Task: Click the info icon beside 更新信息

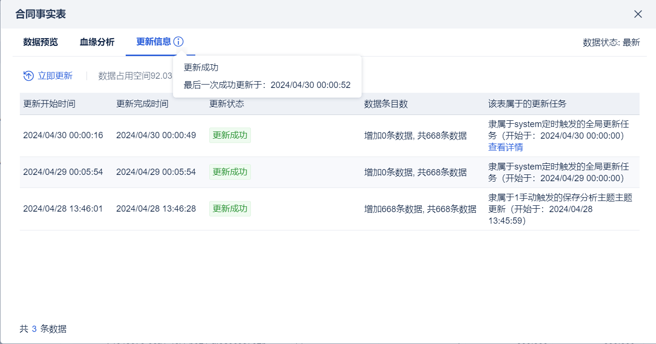Action: [x=178, y=42]
